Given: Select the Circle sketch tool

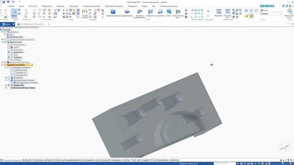Looking at the screenshot, I should 34,17.
